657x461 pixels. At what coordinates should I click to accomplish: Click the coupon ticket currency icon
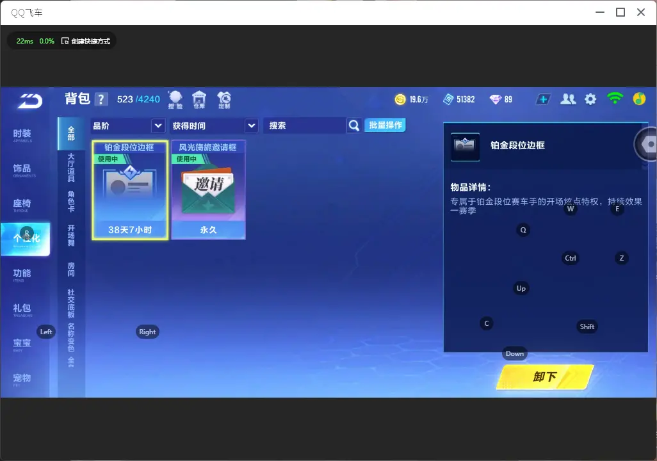click(448, 99)
